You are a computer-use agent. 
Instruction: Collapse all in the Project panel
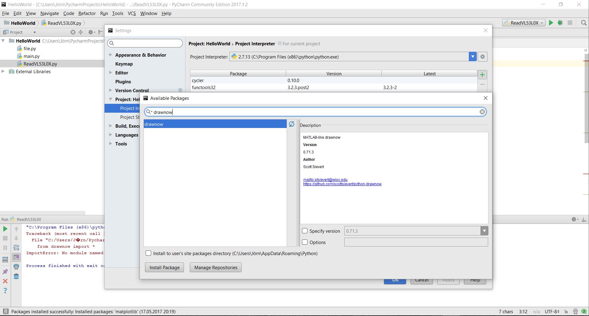point(81,32)
